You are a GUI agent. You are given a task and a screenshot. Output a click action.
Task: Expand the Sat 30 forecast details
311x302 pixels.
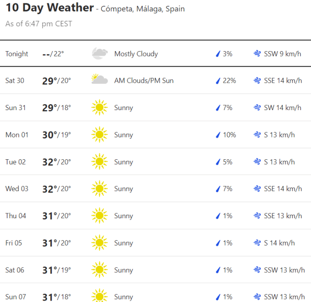tap(156, 81)
